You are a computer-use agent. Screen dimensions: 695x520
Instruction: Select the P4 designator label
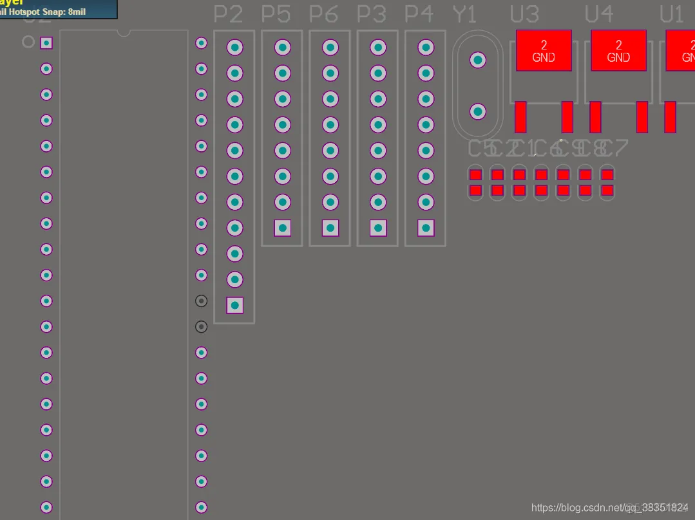[419, 14]
